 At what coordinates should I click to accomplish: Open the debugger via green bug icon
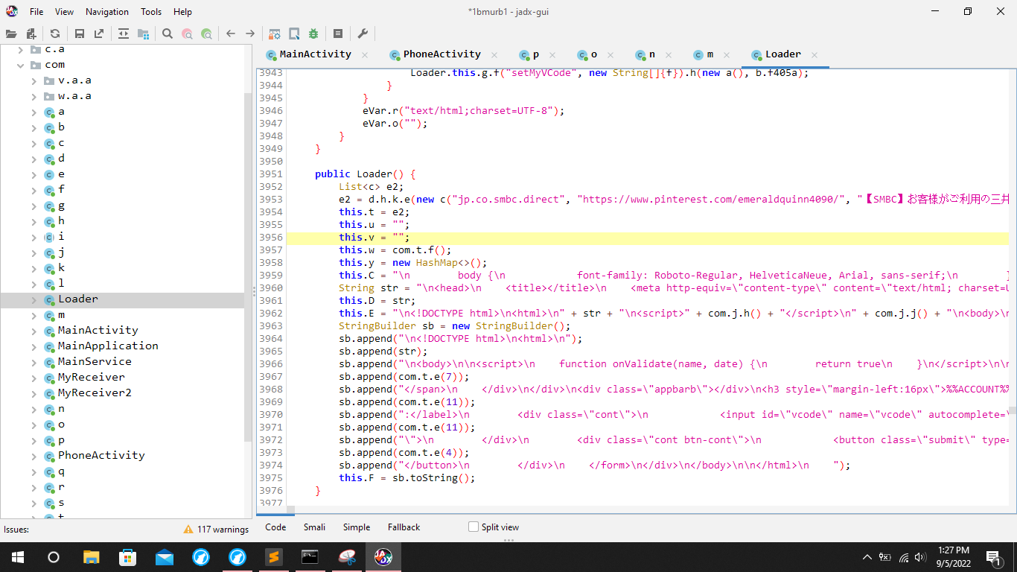313,34
